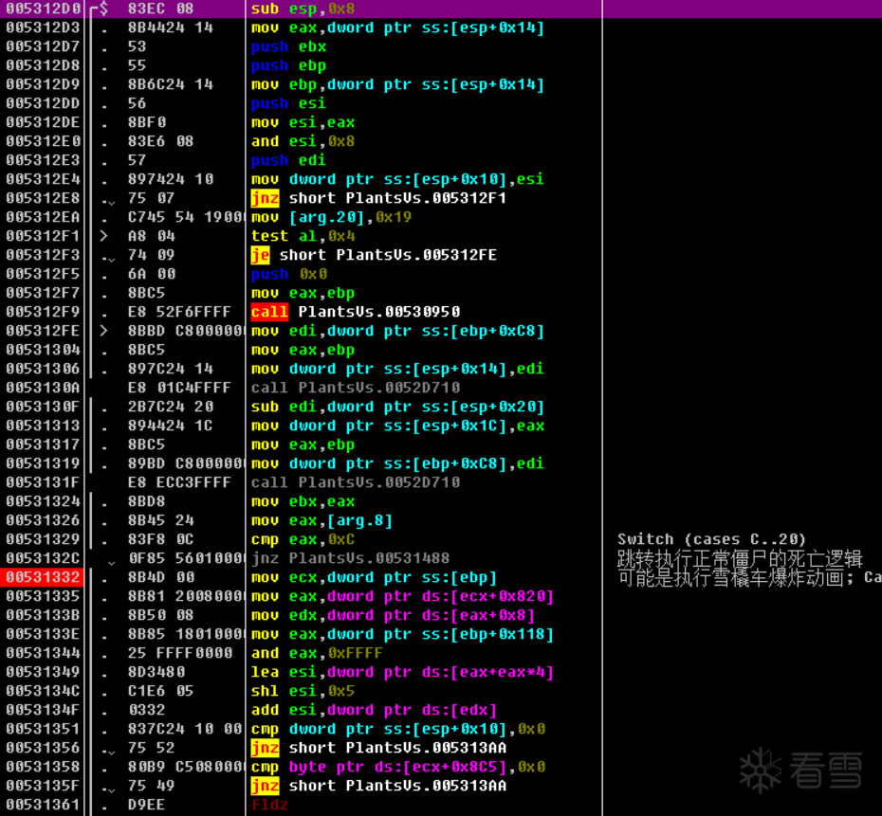
Task: Click the call at address 0053130A
Action: [x=356, y=388]
